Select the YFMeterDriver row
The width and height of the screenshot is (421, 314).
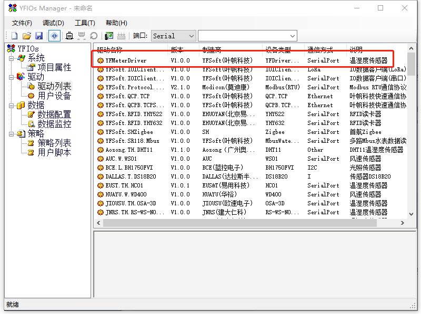click(251, 60)
